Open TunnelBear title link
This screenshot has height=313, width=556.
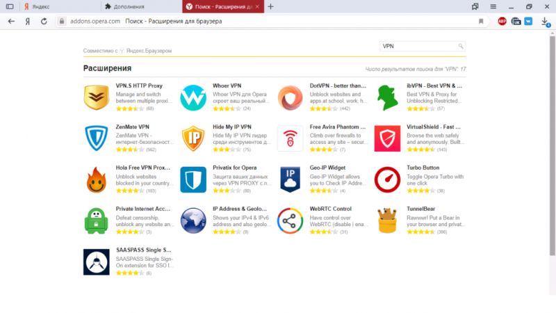point(421,209)
